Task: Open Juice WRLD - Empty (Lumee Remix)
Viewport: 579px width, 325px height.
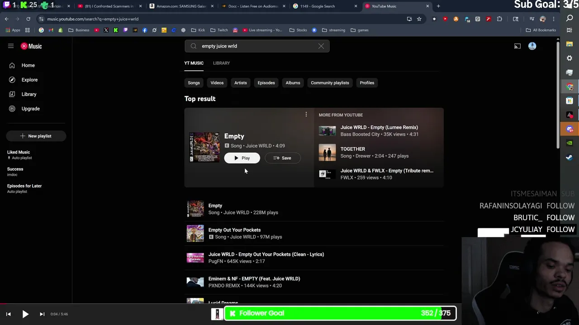Action: click(x=379, y=131)
